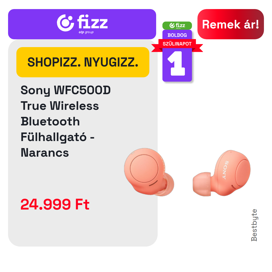Click the right orange Sony earbud image
The width and height of the screenshot is (272, 272).
coord(222,173)
